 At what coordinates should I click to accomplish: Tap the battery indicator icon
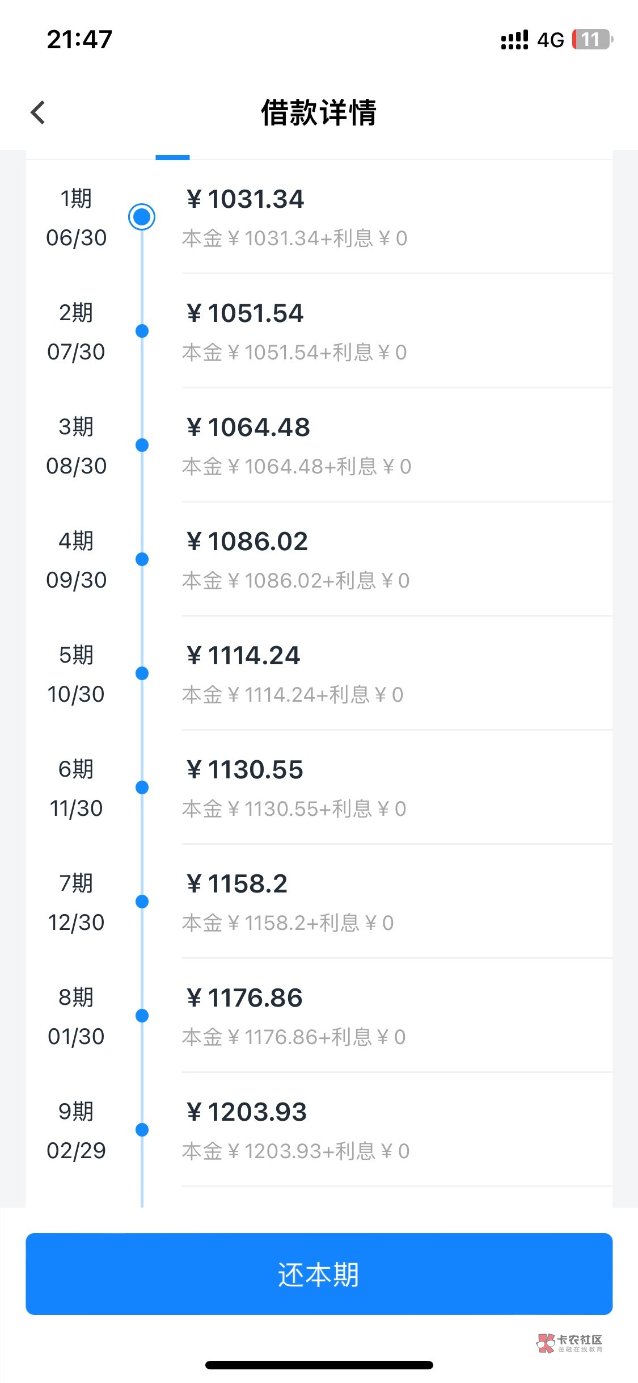tap(592, 40)
